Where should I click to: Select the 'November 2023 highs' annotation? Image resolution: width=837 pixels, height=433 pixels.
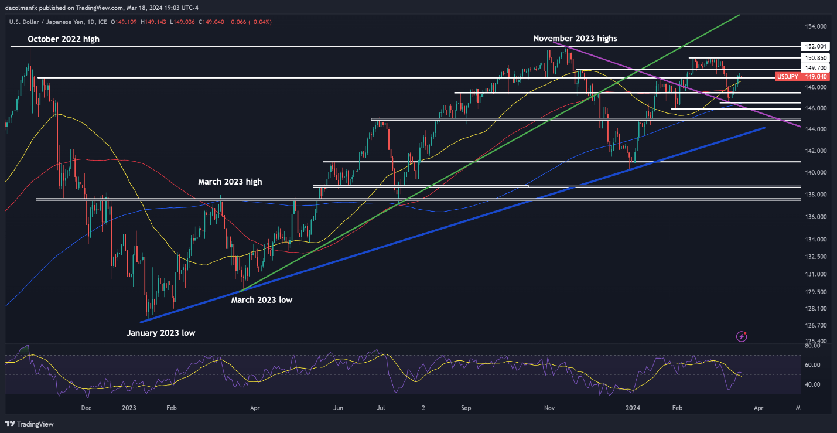[575, 38]
